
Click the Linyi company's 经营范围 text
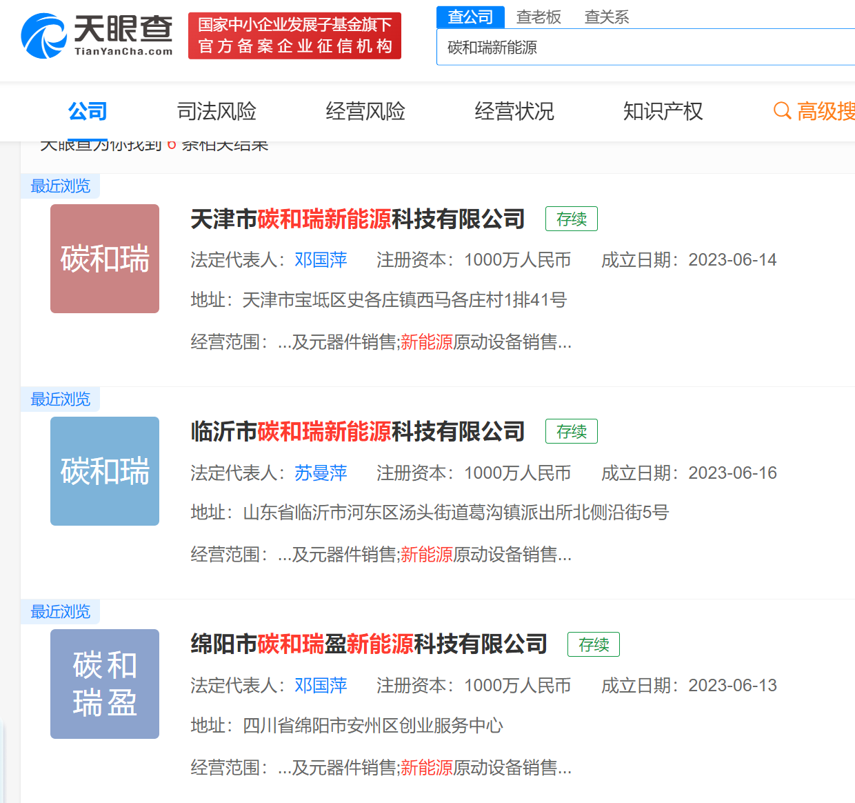point(381,555)
